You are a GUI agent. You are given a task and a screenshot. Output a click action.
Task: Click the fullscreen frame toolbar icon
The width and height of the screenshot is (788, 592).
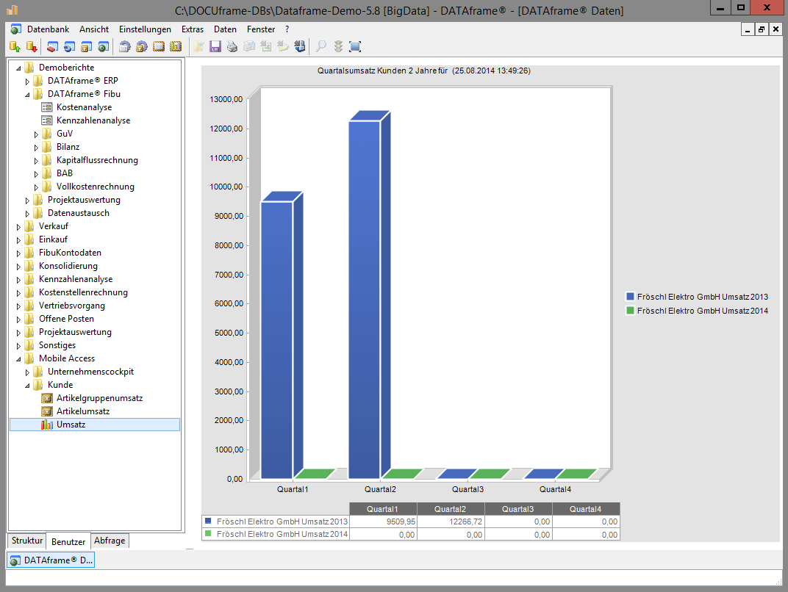[x=355, y=47]
